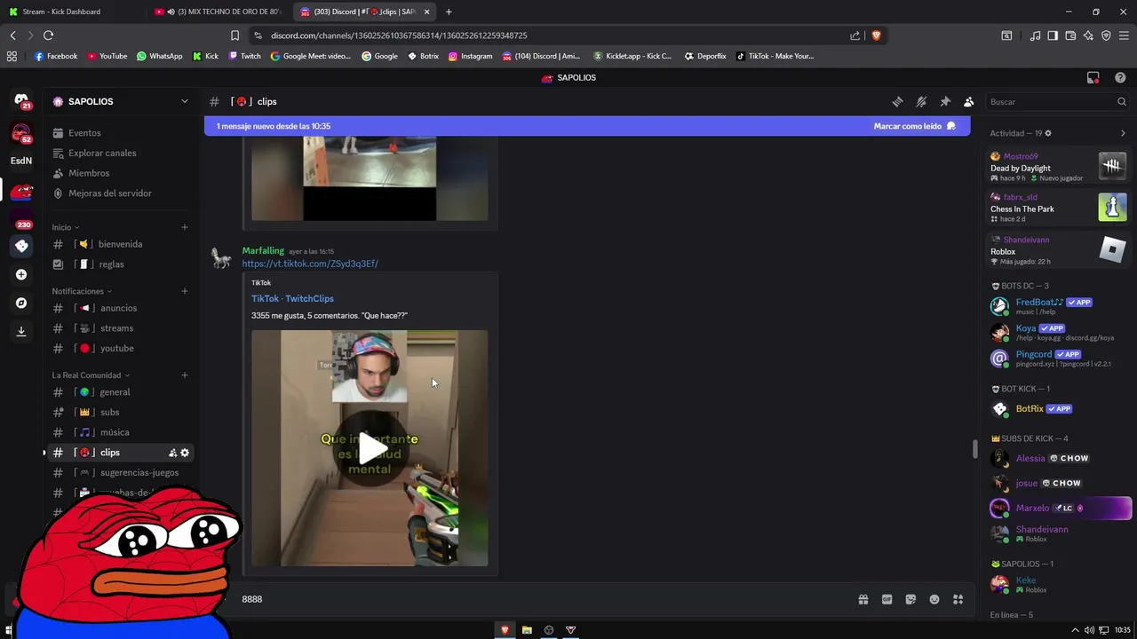Viewport: 1137px width, 639px height.
Task: Open the vt.tiktok.com link
Action: (310, 264)
